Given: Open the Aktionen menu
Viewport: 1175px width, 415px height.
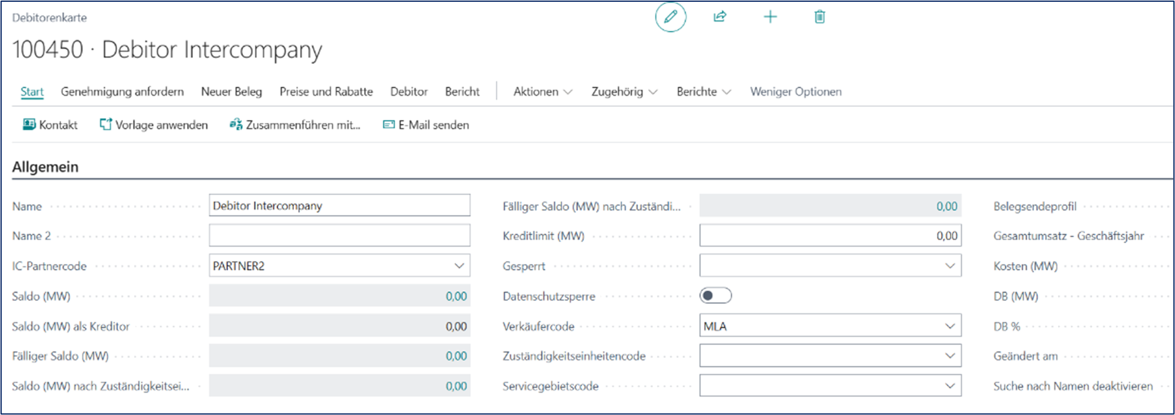Looking at the screenshot, I should point(542,92).
